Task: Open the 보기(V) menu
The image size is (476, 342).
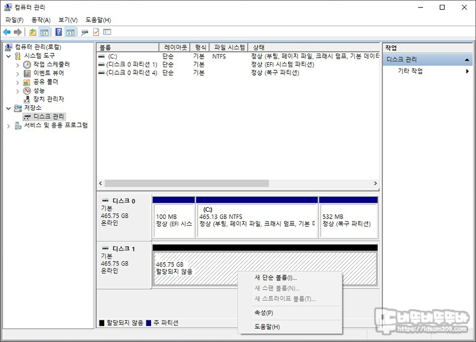Action: tap(68, 20)
